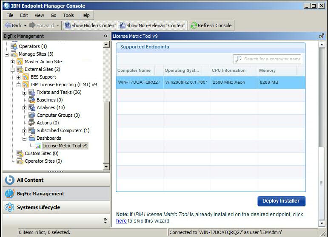
Task: Collapse the External Sites node
Action: tap(13, 70)
